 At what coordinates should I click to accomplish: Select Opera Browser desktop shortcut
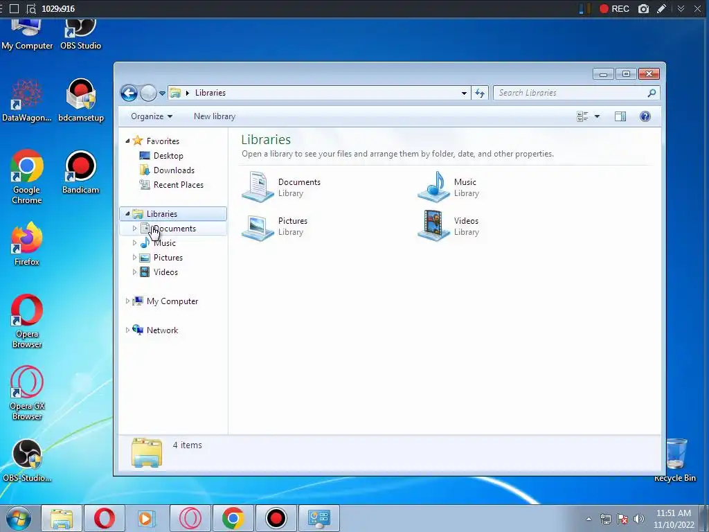tap(27, 321)
